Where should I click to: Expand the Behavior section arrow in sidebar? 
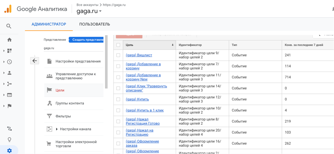pos(4,95)
